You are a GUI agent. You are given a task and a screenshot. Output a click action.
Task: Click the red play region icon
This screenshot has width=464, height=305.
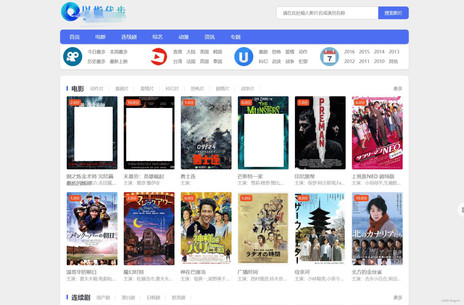click(159, 57)
